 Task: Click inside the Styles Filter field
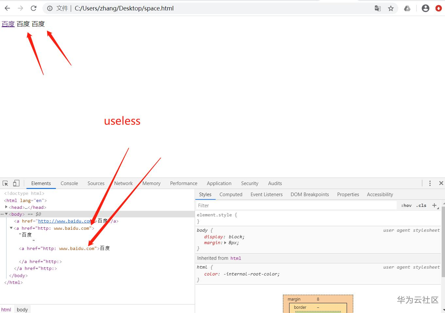tap(296, 205)
